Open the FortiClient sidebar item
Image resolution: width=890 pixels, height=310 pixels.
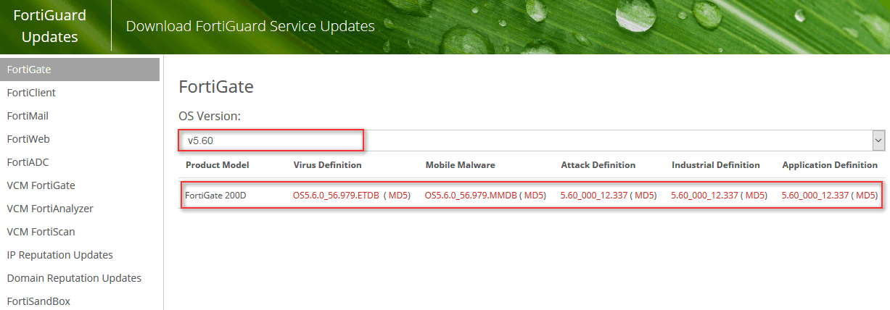[x=31, y=93]
